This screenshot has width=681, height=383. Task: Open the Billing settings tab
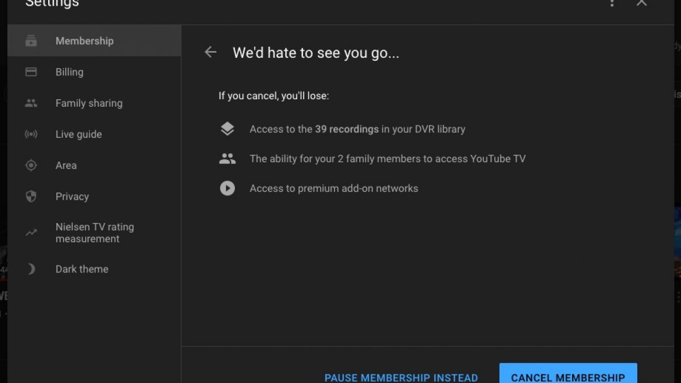(x=94, y=72)
